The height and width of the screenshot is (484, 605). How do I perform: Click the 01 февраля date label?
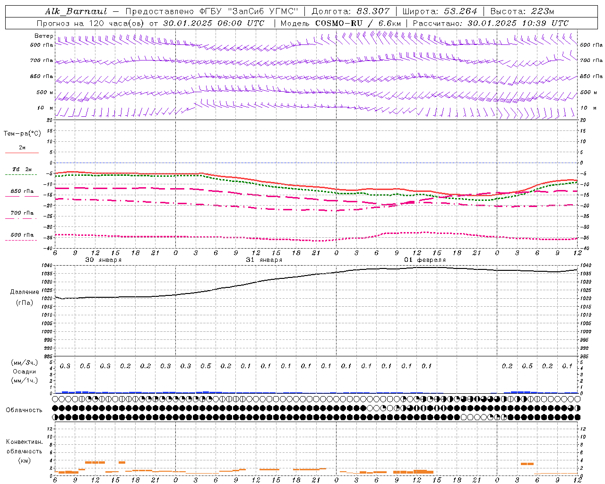[425, 260]
